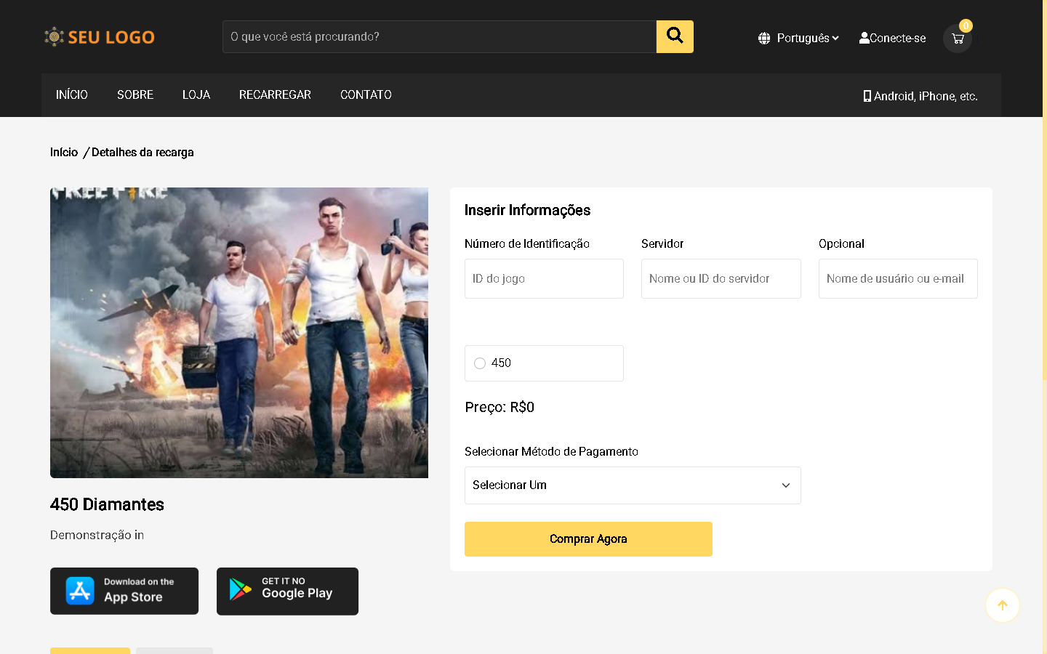Go to the LOJA menu item
This screenshot has width=1047, height=654.
pos(196,94)
